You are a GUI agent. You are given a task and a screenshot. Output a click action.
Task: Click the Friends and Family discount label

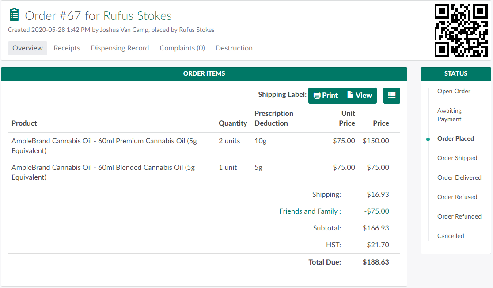pos(310,211)
